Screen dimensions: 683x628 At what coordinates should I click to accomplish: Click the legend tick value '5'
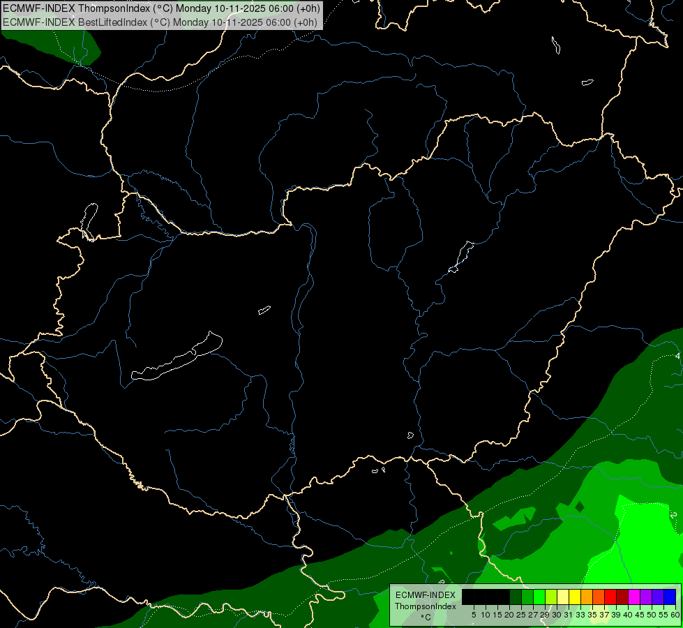(474, 615)
